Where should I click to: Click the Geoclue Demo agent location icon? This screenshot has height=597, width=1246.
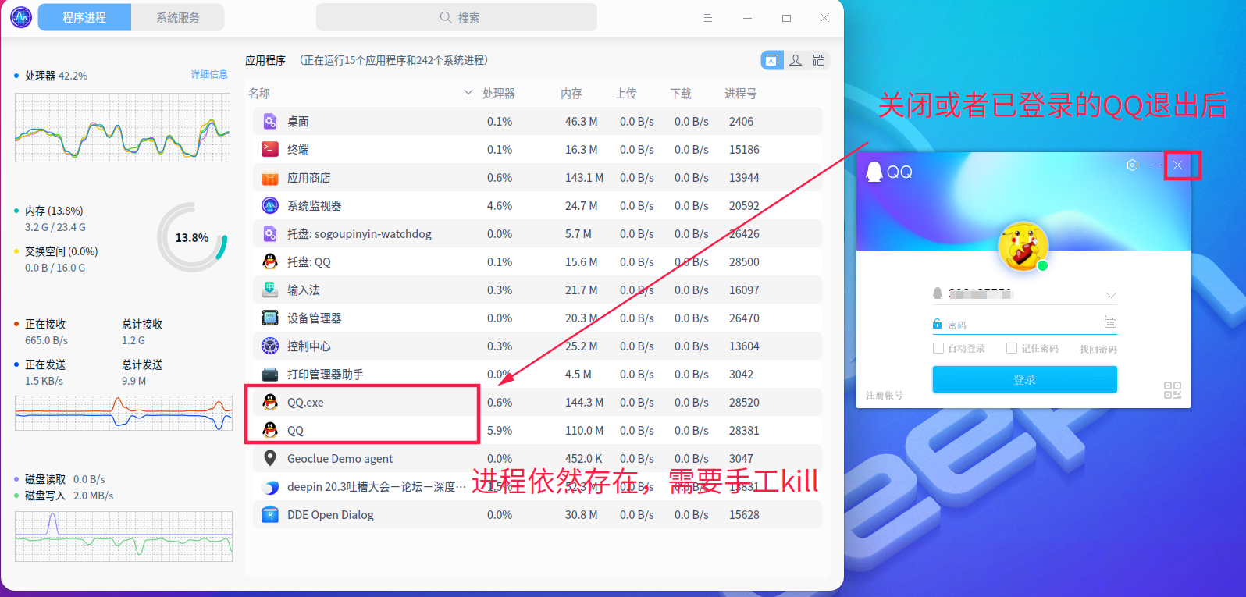tap(270, 459)
